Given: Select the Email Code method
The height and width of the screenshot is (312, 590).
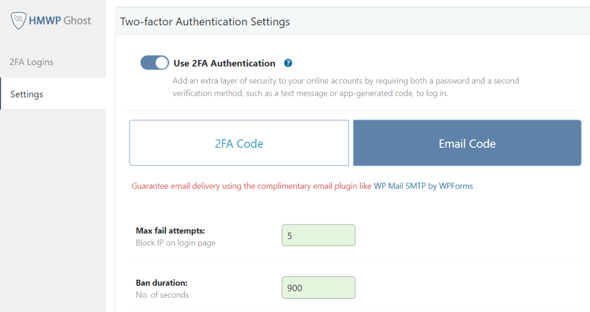Looking at the screenshot, I should [x=467, y=143].
